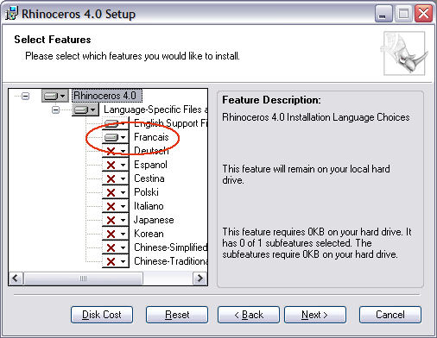
Task: Select the Japanese language item
Action: (x=154, y=220)
